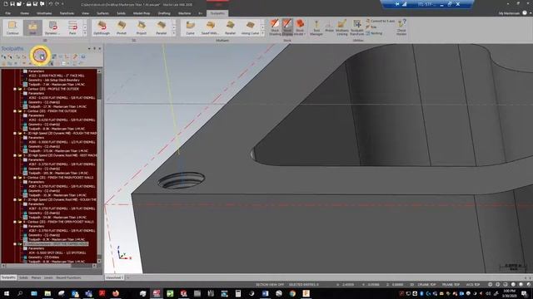Open Multiaxis Linking

coord(342,27)
